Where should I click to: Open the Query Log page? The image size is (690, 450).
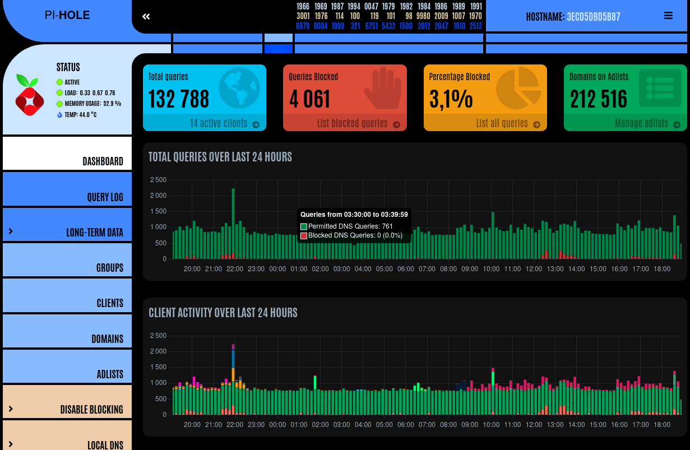(105, 197)
